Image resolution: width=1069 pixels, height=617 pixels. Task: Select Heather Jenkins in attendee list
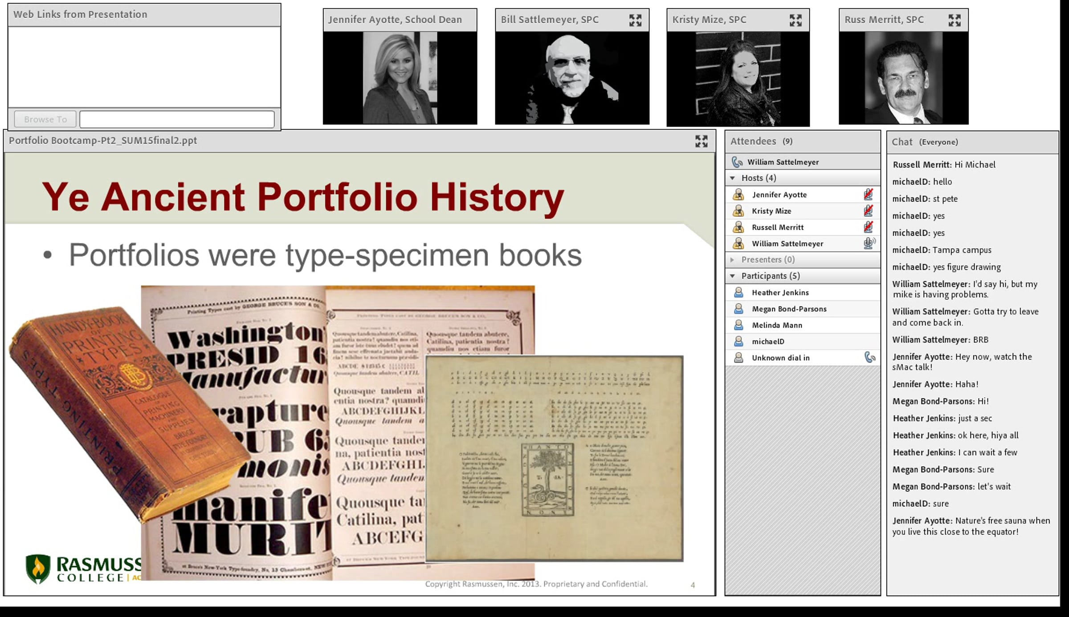coord(780,292)
